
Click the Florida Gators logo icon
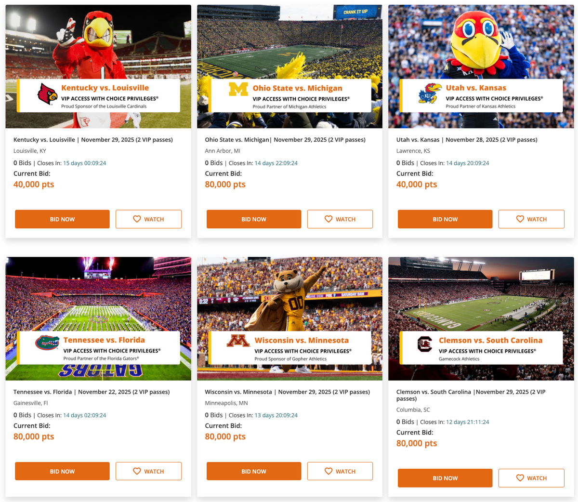[x=47, y=343]
